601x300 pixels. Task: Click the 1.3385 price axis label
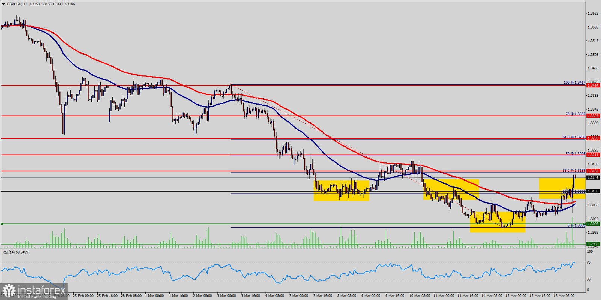593,96
